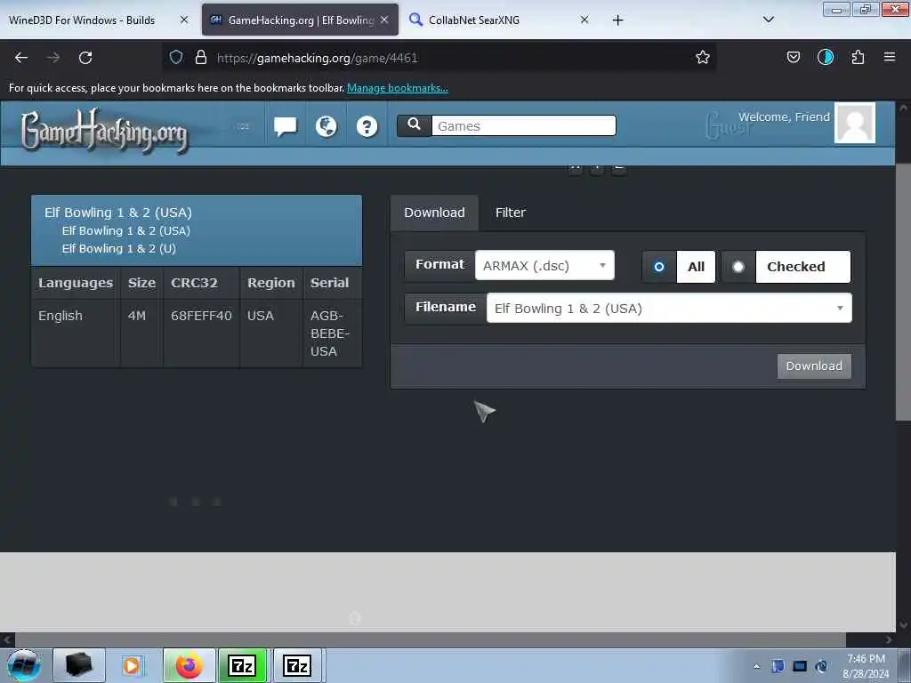Open the GameHacking.org chat speech bubble icon
911x683 pixels.
(285, 126)
